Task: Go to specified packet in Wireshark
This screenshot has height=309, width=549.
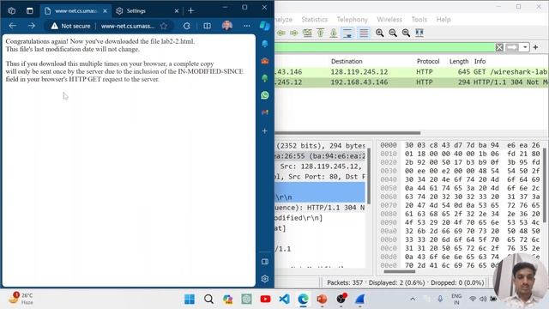Action: (x=307, y=33)
